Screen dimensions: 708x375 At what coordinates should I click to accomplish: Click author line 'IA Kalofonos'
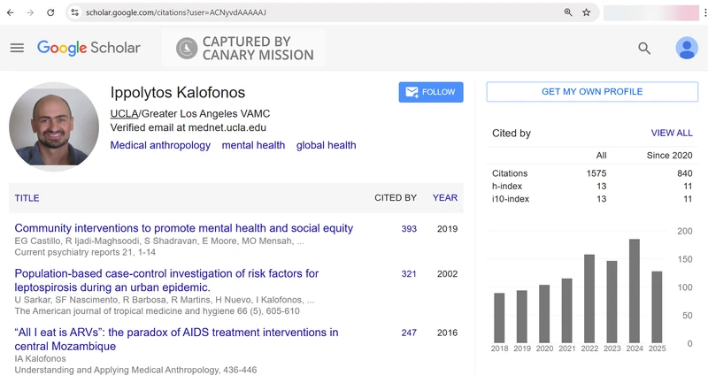pos(40,359)
